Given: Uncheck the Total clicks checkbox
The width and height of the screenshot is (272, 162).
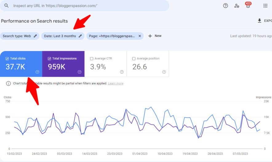Looking at the screenshot, I should [7, 59].
